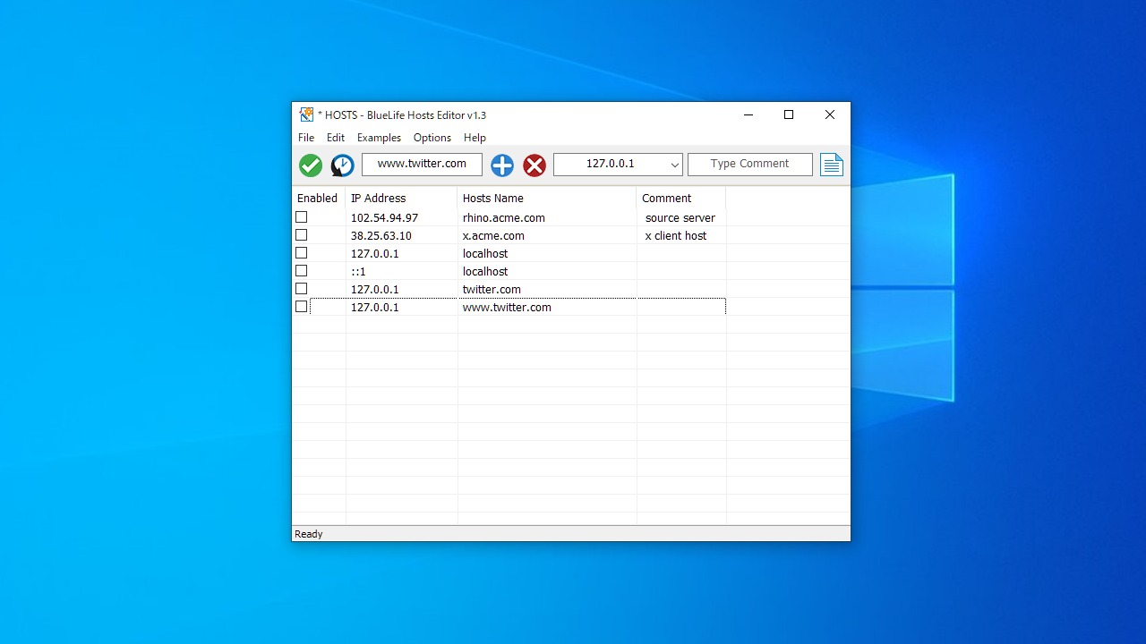Viewport: 1146px width, 644px height.
Task: Open the Help menu
Action: 475,138
